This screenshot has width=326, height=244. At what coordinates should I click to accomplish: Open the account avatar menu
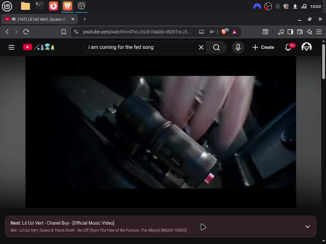tap(306, 47)
